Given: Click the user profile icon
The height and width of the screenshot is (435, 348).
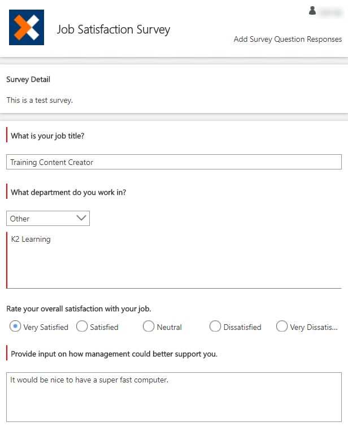Looking at the screenshot, I should pos(312,11).
